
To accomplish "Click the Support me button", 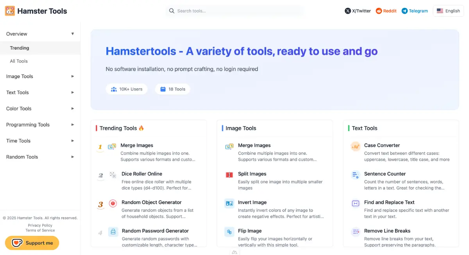I will [32, 243].
